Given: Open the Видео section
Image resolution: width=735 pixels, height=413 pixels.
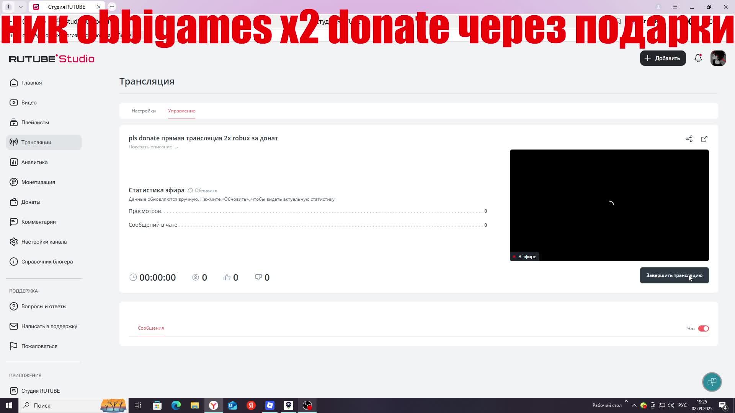Looking at the screenshot, I should coord(44,102).
